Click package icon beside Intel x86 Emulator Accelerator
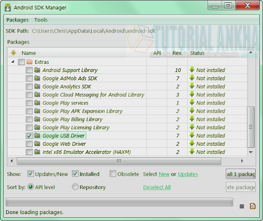Screen dimensions: 263x221 click(37, 152)
